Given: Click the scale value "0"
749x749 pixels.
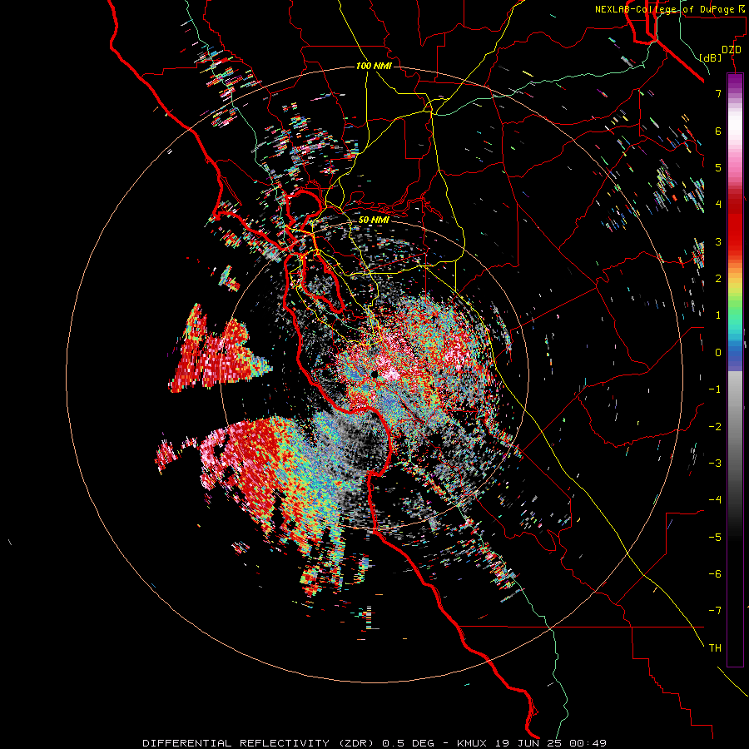Looking at the screenshot, I should point(718,353).
